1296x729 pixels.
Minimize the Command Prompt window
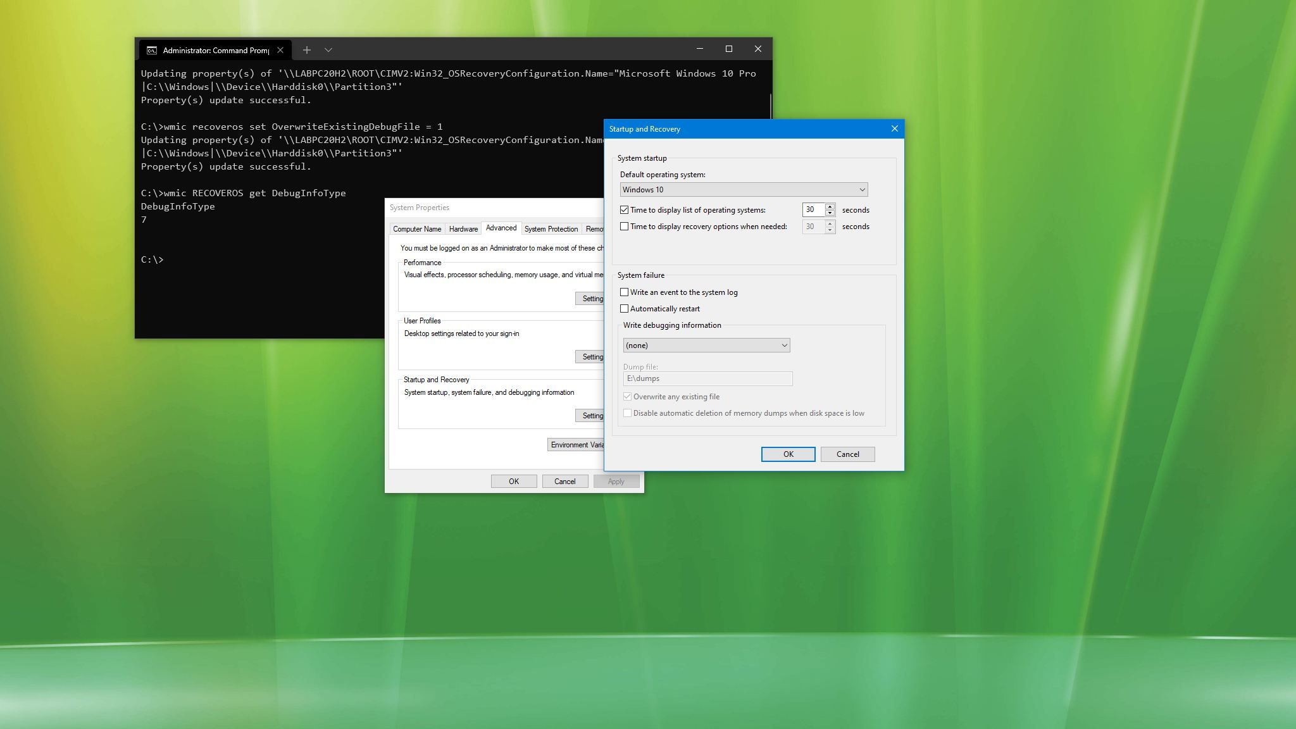point(699,49)
